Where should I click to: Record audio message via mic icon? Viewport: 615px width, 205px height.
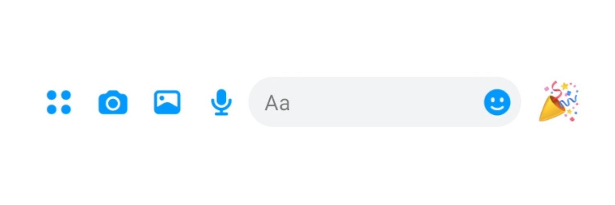(x=221, y=102)
